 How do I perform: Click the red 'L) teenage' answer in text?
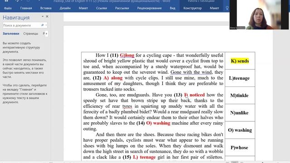click(144, 157)
